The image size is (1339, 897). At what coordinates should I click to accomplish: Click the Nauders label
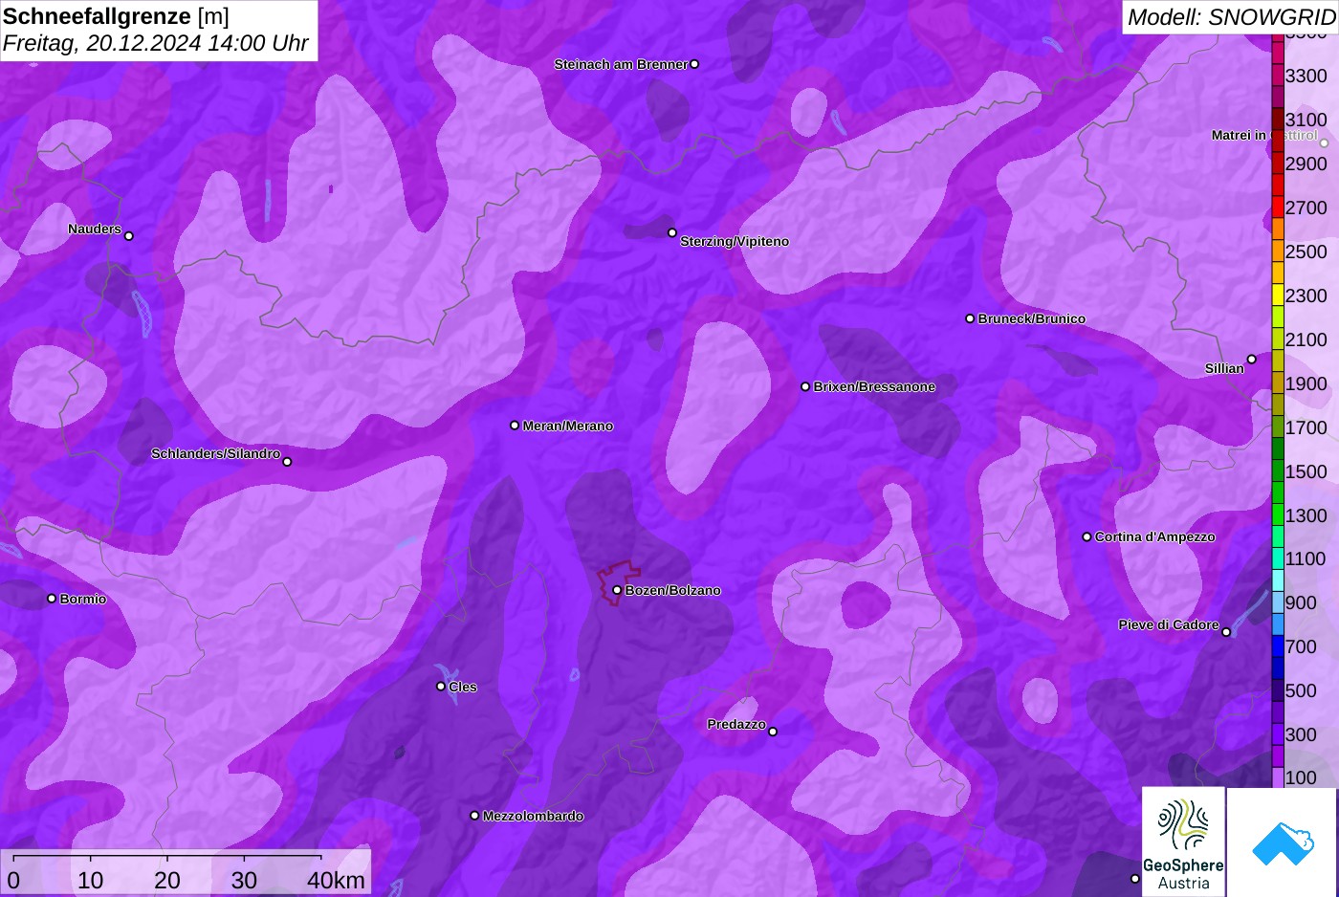(x=95, y=230)
